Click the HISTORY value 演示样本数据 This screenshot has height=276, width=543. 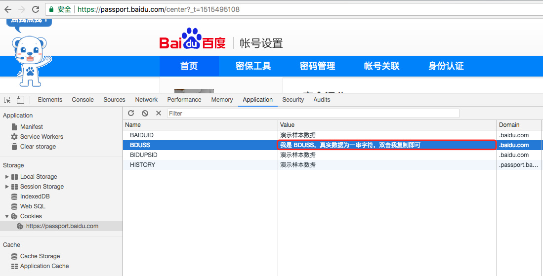[x=298, y=165]
